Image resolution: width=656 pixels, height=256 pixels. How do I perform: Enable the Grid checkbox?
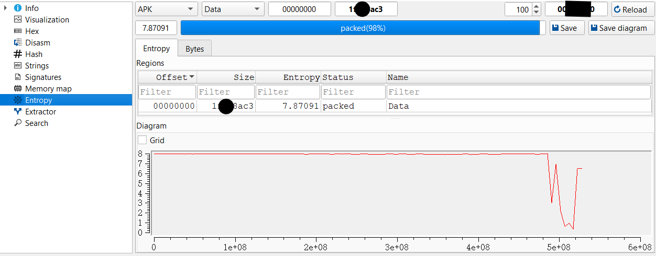coord(142,140)
